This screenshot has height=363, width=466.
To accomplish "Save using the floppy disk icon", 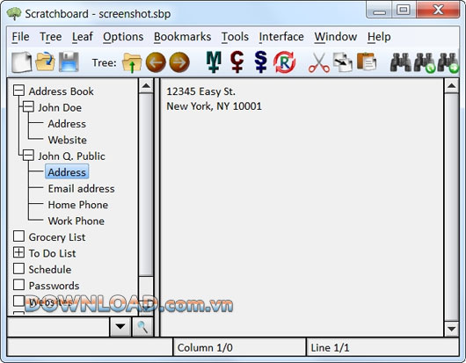I will [x=69, y=62].
